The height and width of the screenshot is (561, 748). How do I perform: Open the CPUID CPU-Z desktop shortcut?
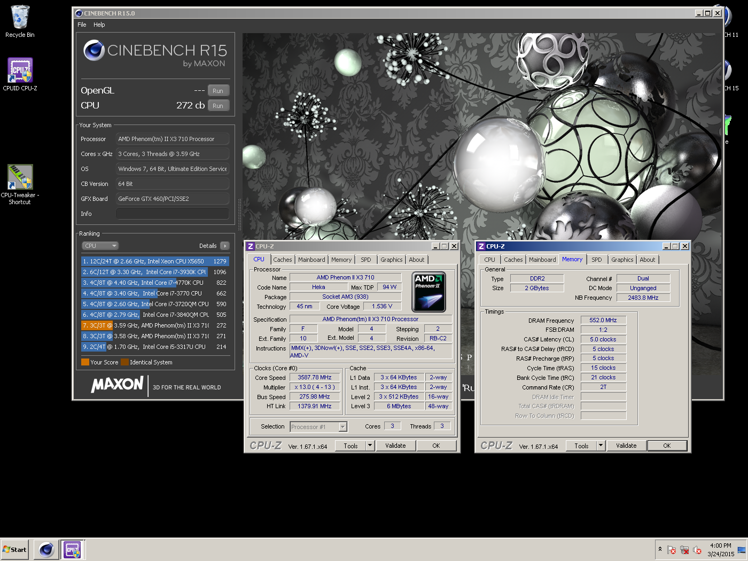click(x=20, y=74)
